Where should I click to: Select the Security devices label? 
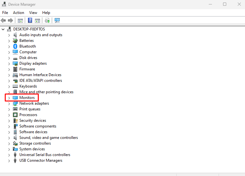coord(33,121)
